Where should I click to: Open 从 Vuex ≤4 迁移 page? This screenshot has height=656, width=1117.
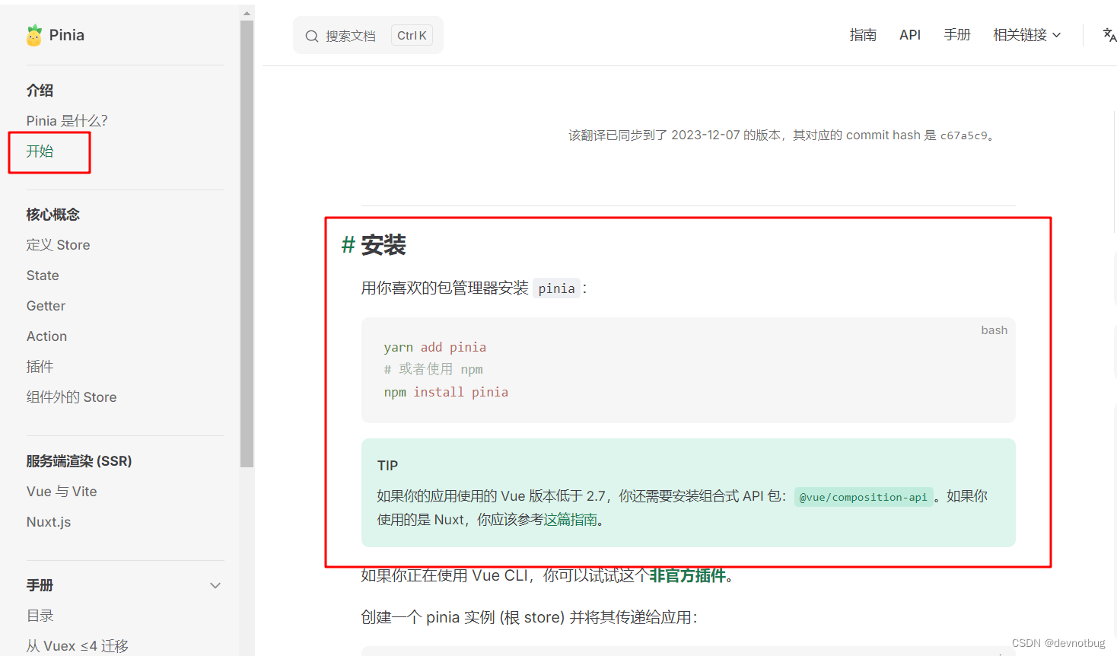(77, 646)
